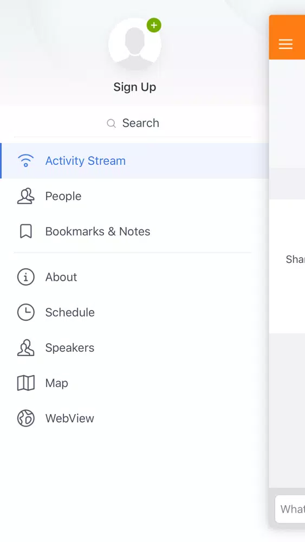
Task: Go to the People section
Action: 134,196
